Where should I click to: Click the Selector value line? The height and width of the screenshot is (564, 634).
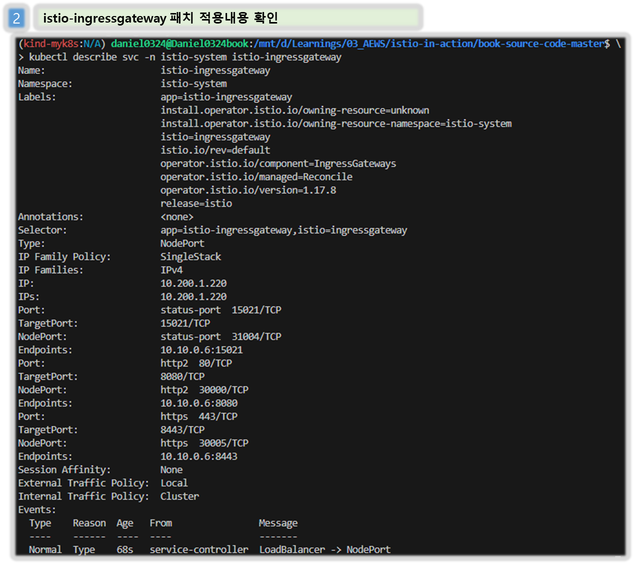point(284,230)
